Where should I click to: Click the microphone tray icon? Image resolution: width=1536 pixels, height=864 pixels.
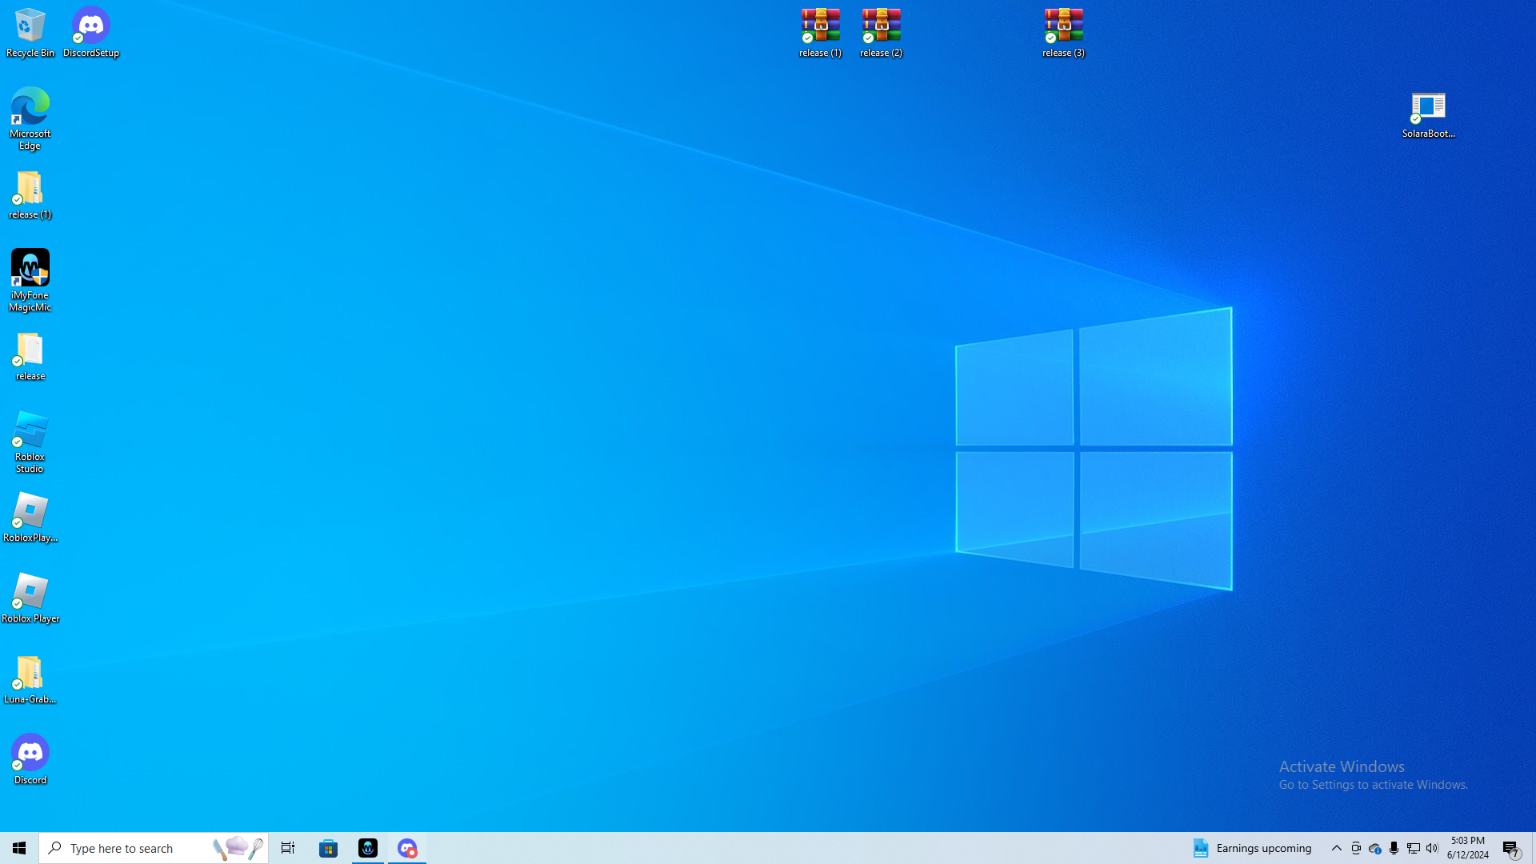click(x=1394, y=848)
